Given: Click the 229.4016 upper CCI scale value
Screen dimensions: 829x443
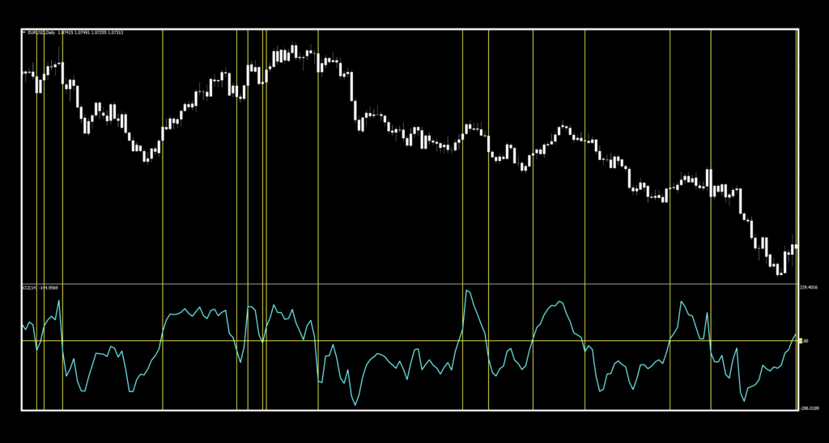Looking at the screenshot, I should pos(810,287).
